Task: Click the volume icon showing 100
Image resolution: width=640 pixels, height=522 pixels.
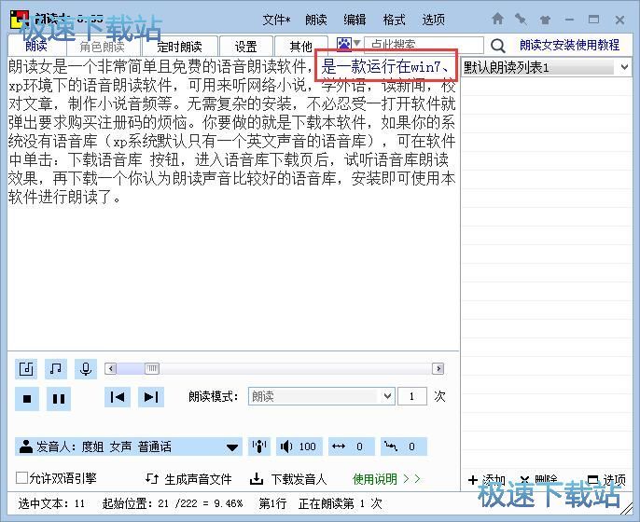Action: 299,446
